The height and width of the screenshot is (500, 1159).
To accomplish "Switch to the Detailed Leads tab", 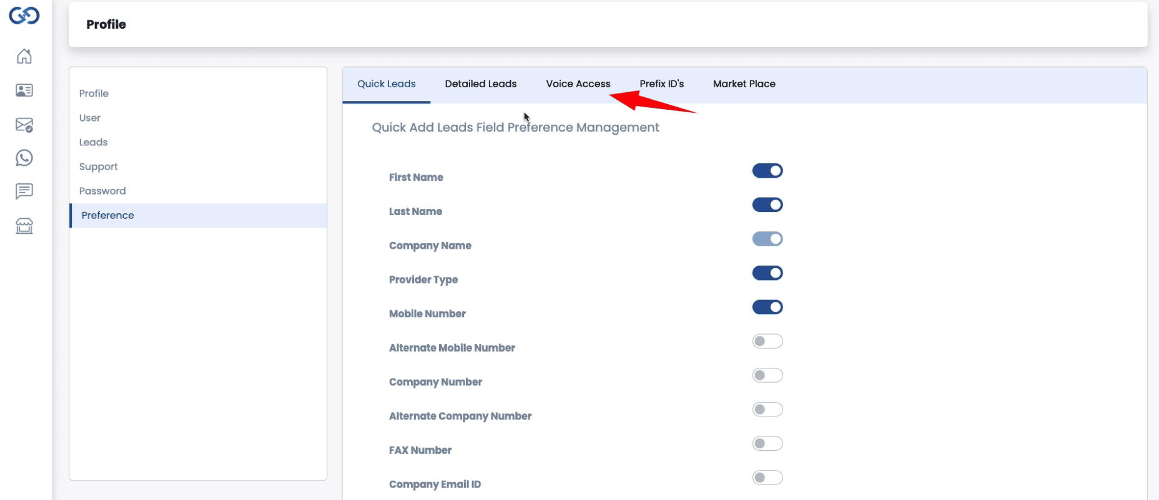I will (x=480, y=84).
